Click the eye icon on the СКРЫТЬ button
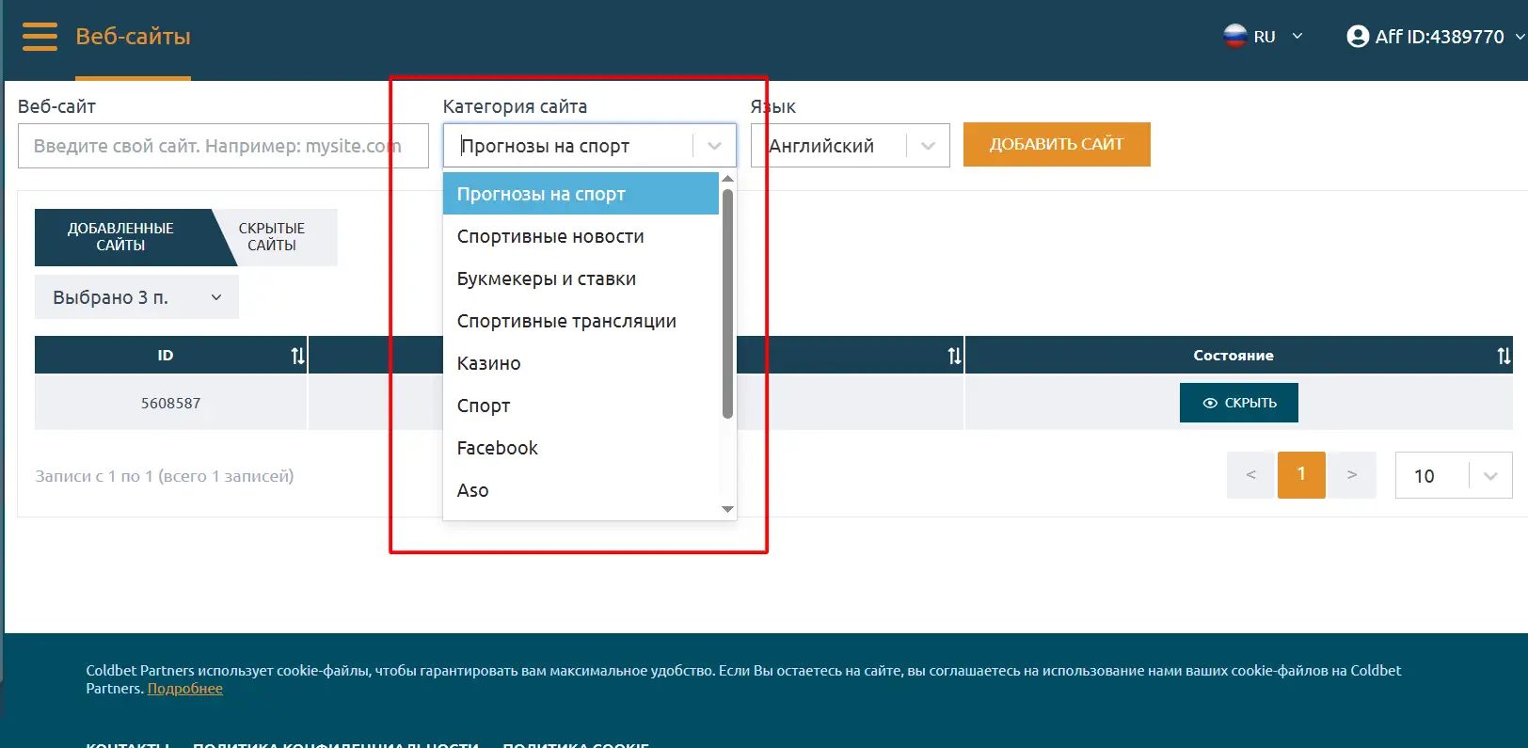This screenshot has width=1528, height=748. click(x=1210, y=403)
